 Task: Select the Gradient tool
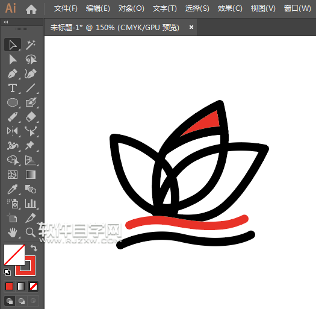coord(31,175)
